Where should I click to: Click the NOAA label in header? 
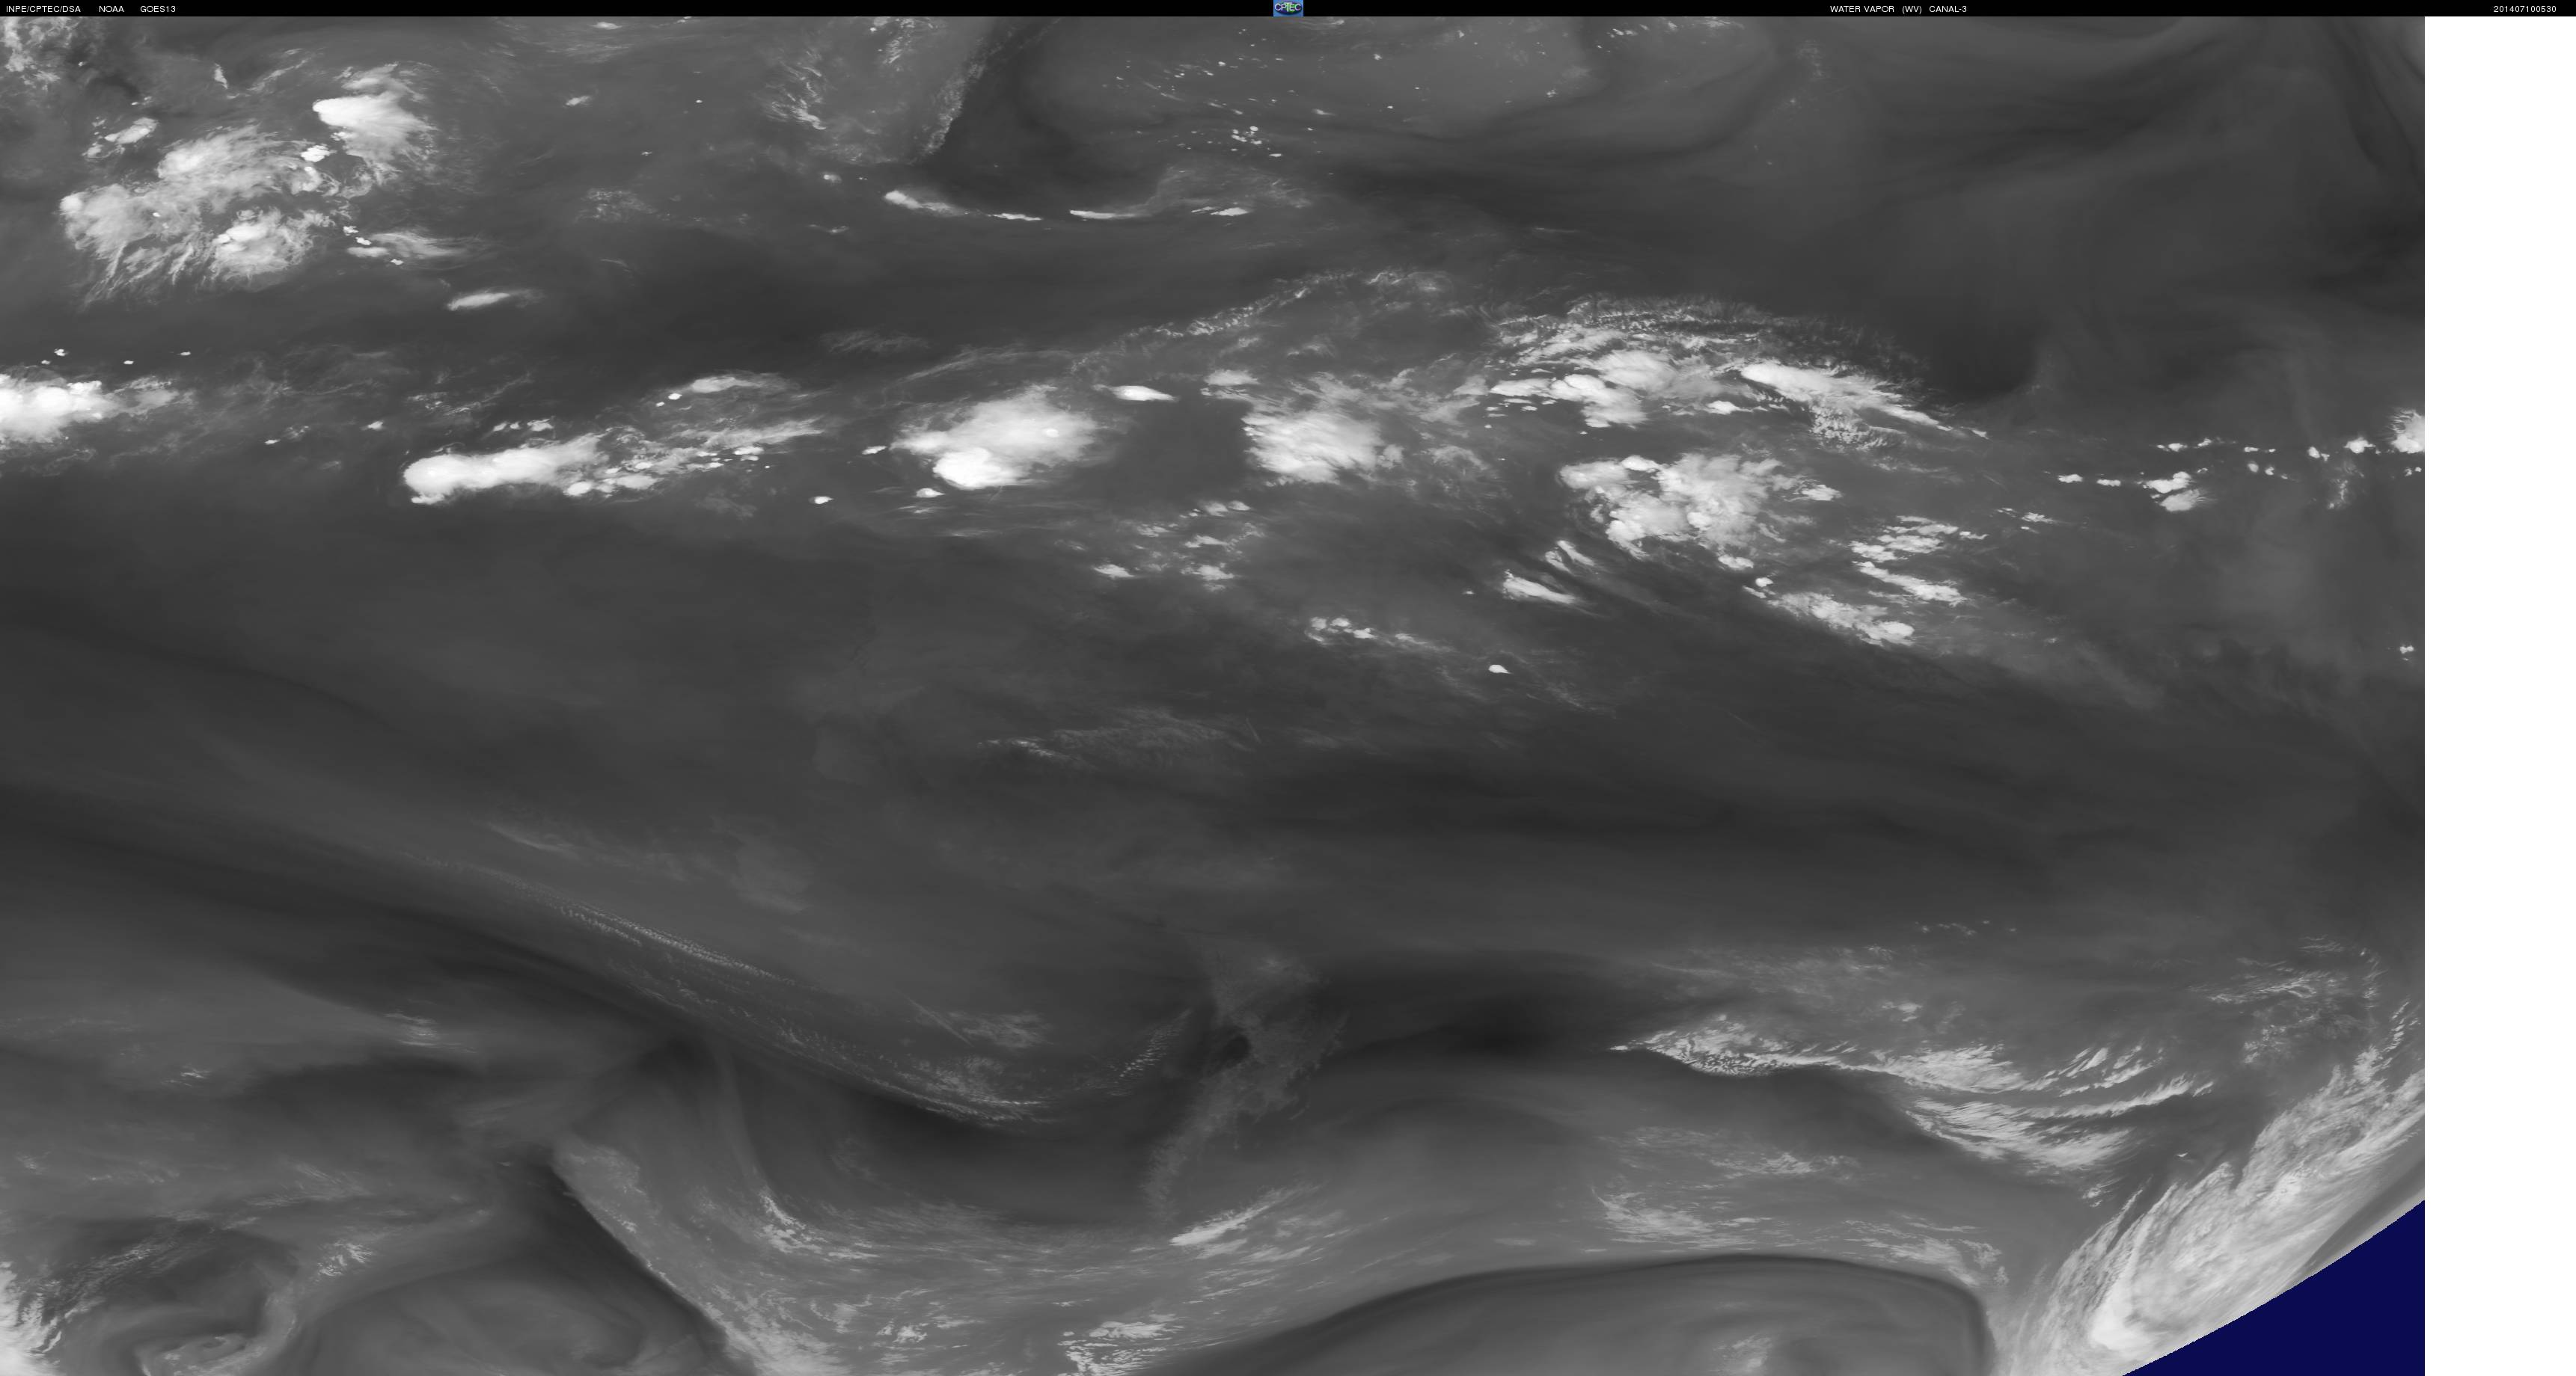click(111, 9)
